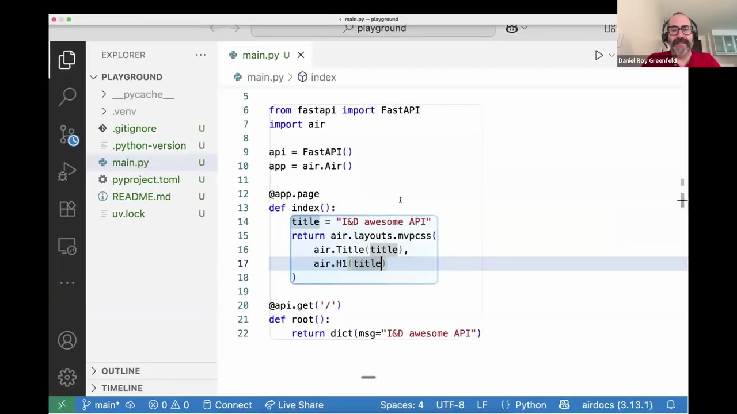Open the pyproject.toml file
Image resolution: width=737 pixels, height=414 pixels.
pyautogui.click(x=146, y=179)
